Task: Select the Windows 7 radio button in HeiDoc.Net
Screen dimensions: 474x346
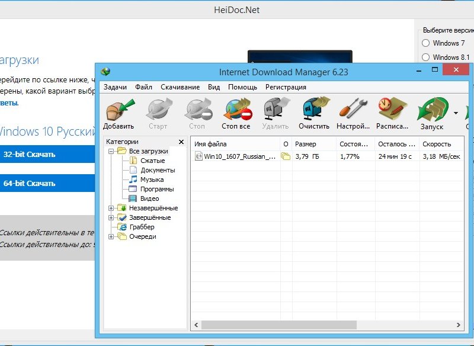Action: click(425, 43)
